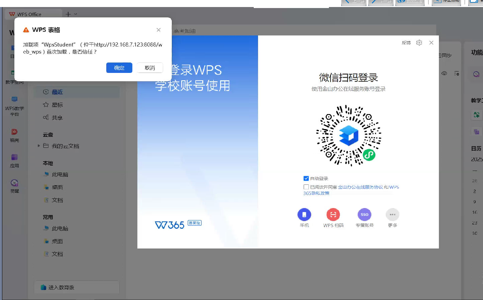Click the 微信扫码登录 heading
This screenshot has width=483, height=300.
348,78
